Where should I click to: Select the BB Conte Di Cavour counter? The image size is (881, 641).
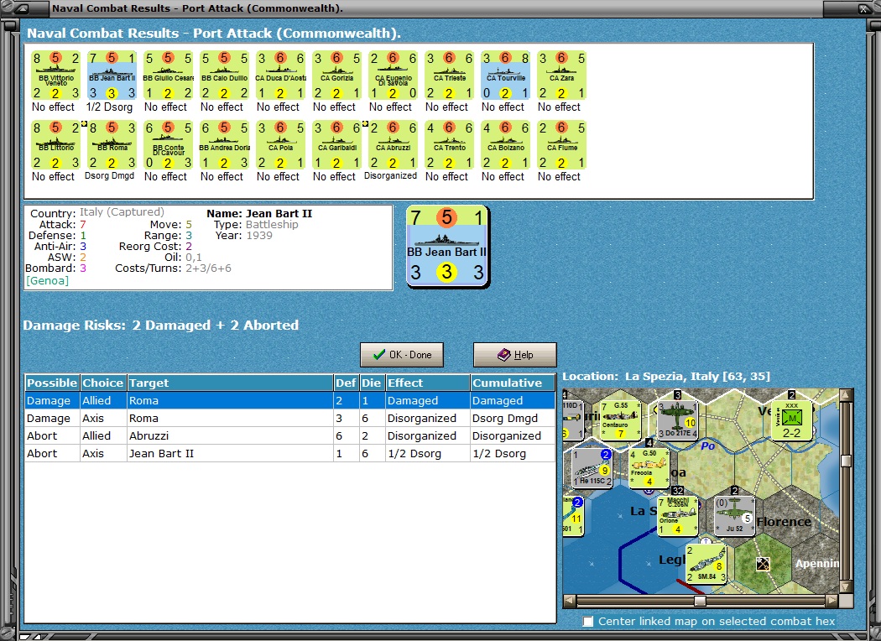(168, 145)
